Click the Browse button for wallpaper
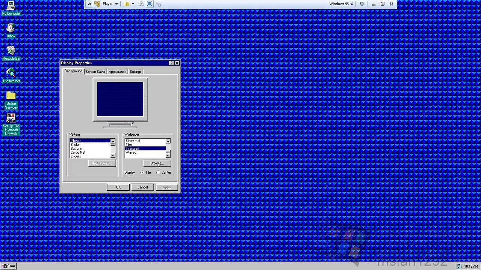This screenshot has width=481, height=270. point(157,163)
